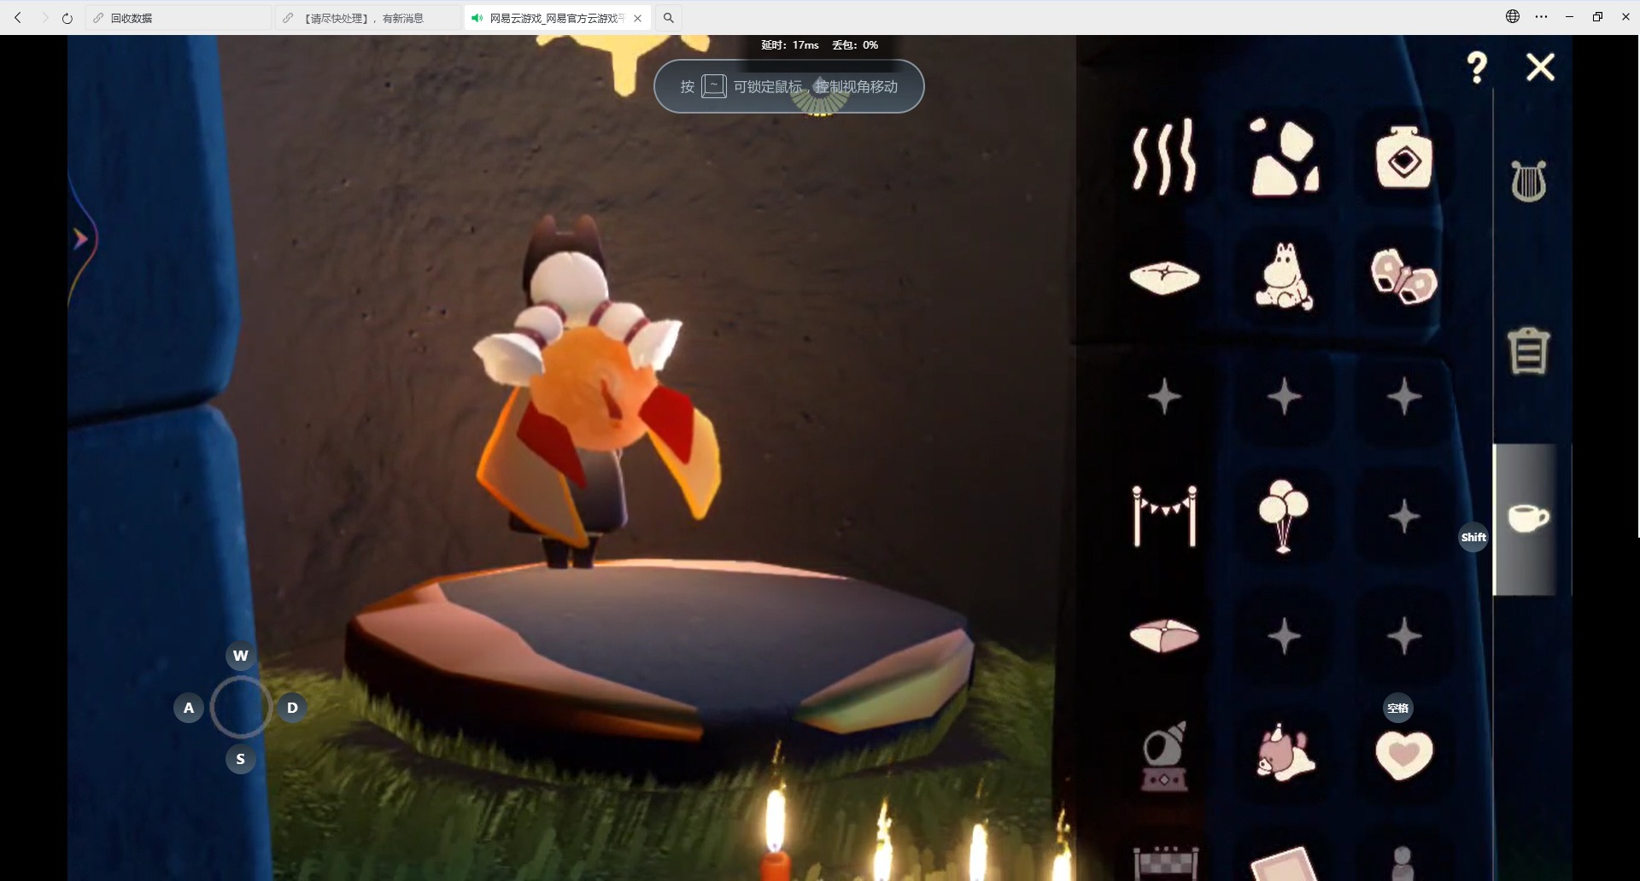
Task: Select the party hat bear item
Action: click(1285, 753)
